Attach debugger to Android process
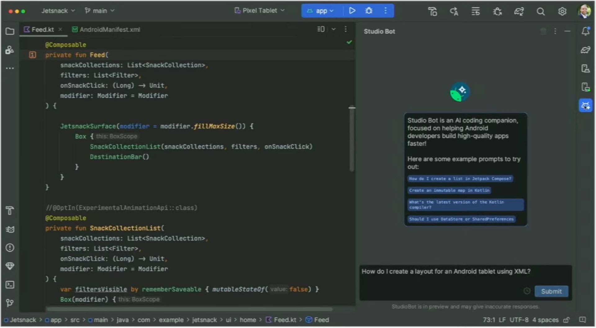The width and height of the screenshot is (596, 328). (x=497, y=11)
